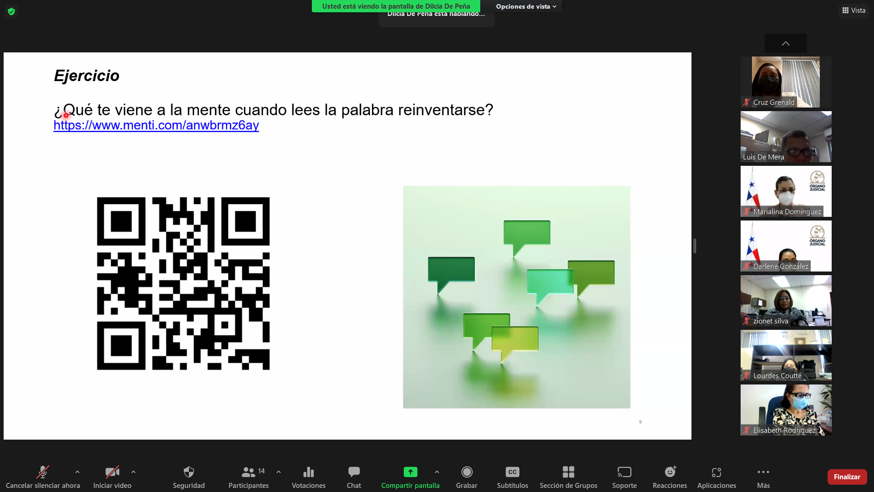Start camera with Iniciar video
Screen dimensions: 874x492
pos(112,477)
